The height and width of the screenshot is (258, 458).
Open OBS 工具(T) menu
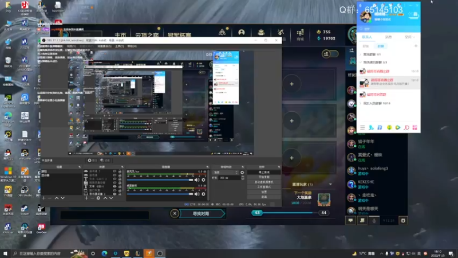pos(119,46)
